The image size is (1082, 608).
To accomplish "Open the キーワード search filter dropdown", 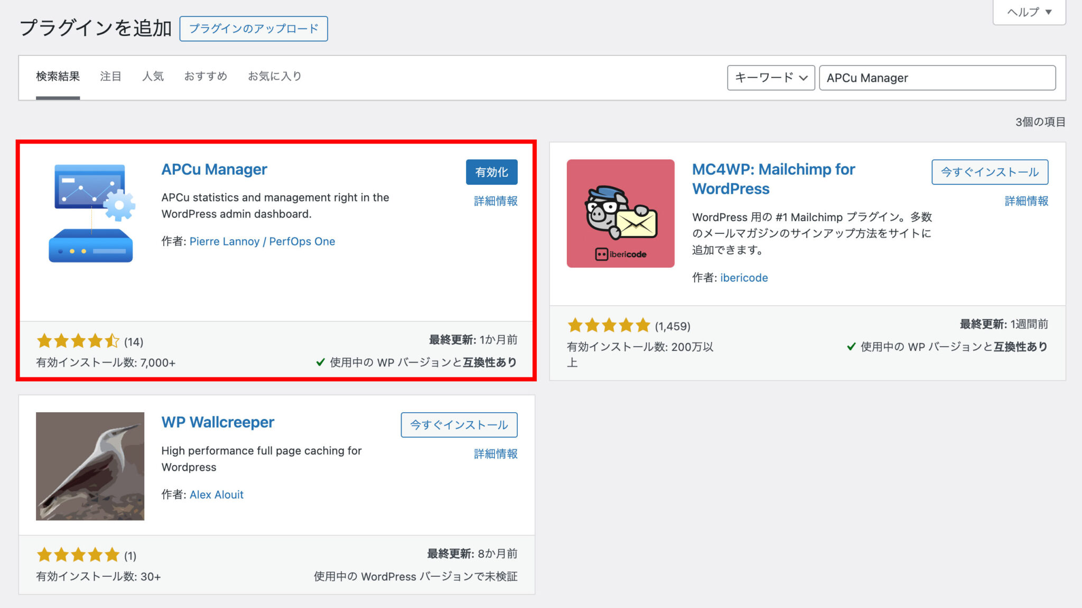I will (771, 78).
